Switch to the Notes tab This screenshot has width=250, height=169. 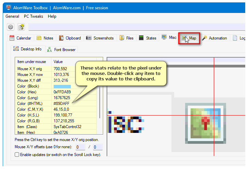45,38
